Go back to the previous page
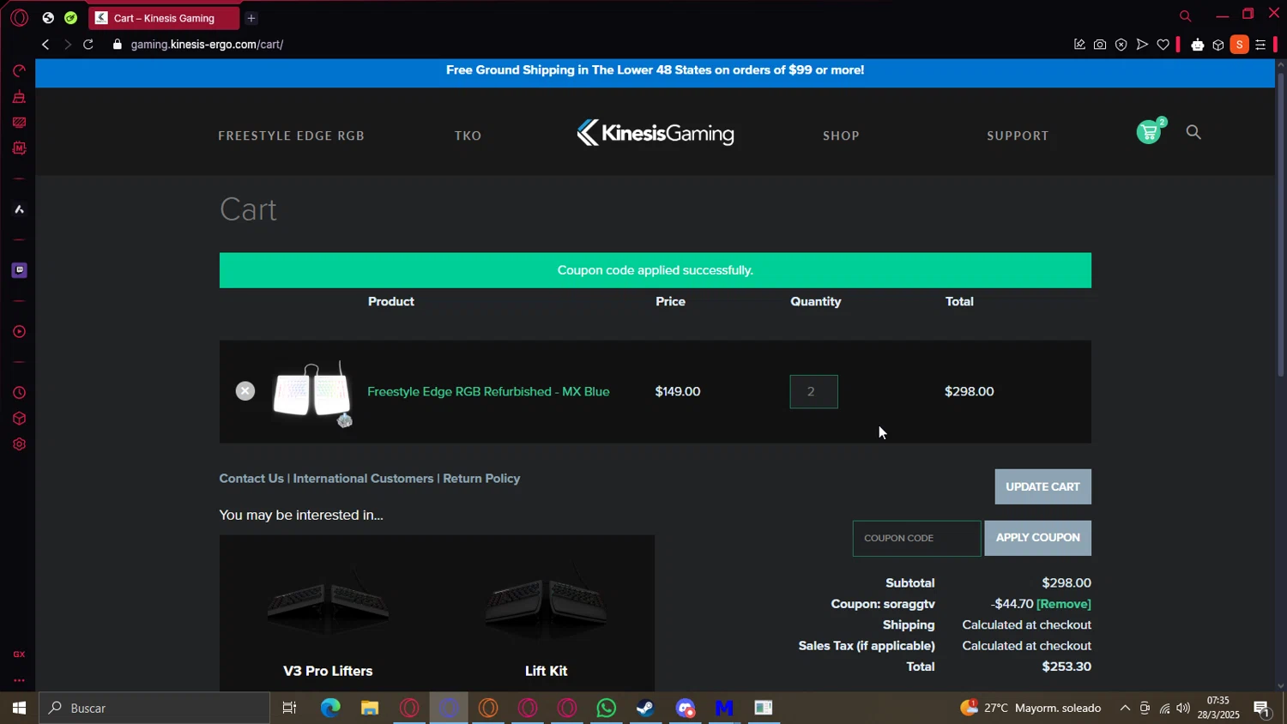Image resolution: width=1287 pixels, height=724 pixels. 45,45
